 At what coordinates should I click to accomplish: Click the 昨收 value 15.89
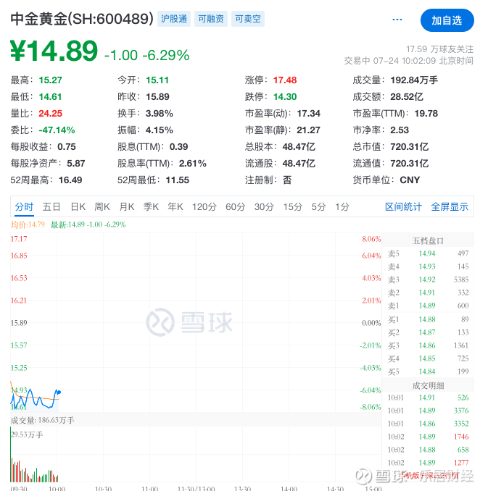[157, 97]
